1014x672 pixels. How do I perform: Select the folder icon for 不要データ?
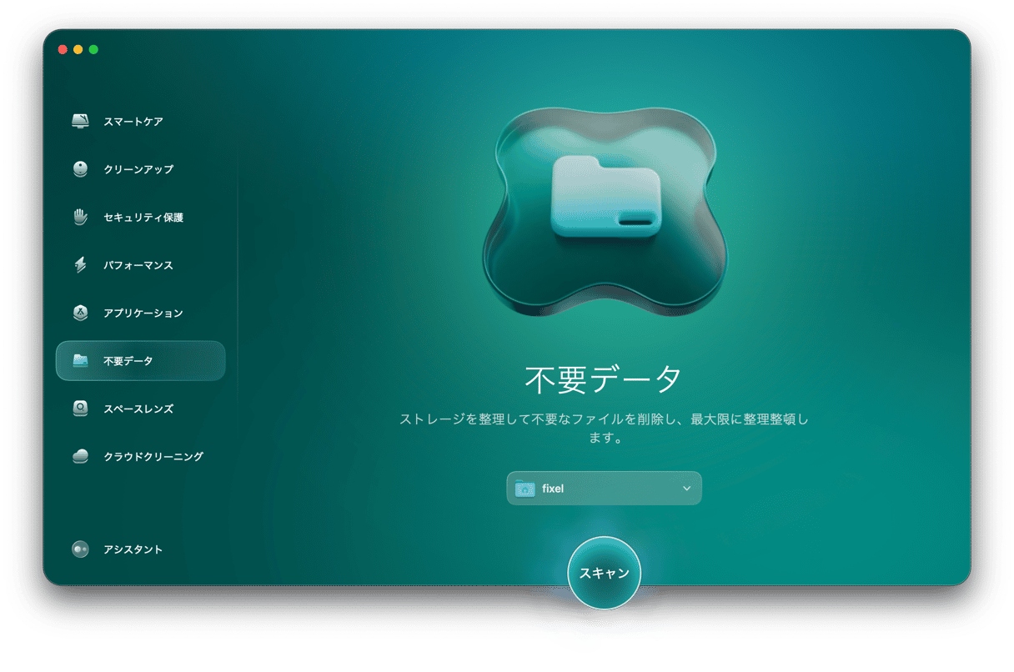click(80, 361)
